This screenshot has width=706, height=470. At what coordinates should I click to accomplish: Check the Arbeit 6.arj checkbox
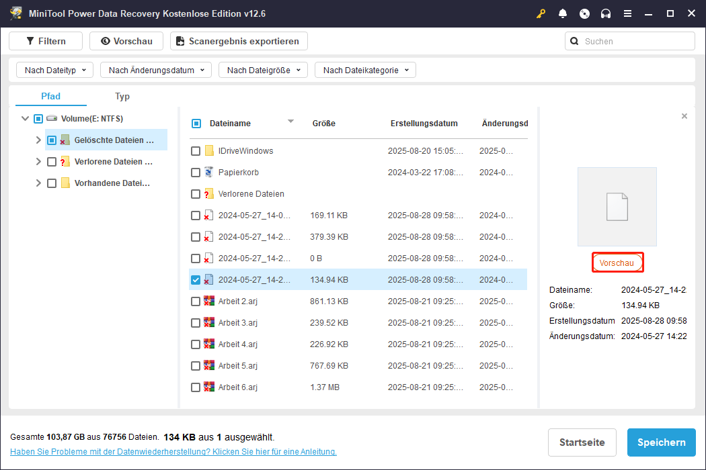[196, 387]
